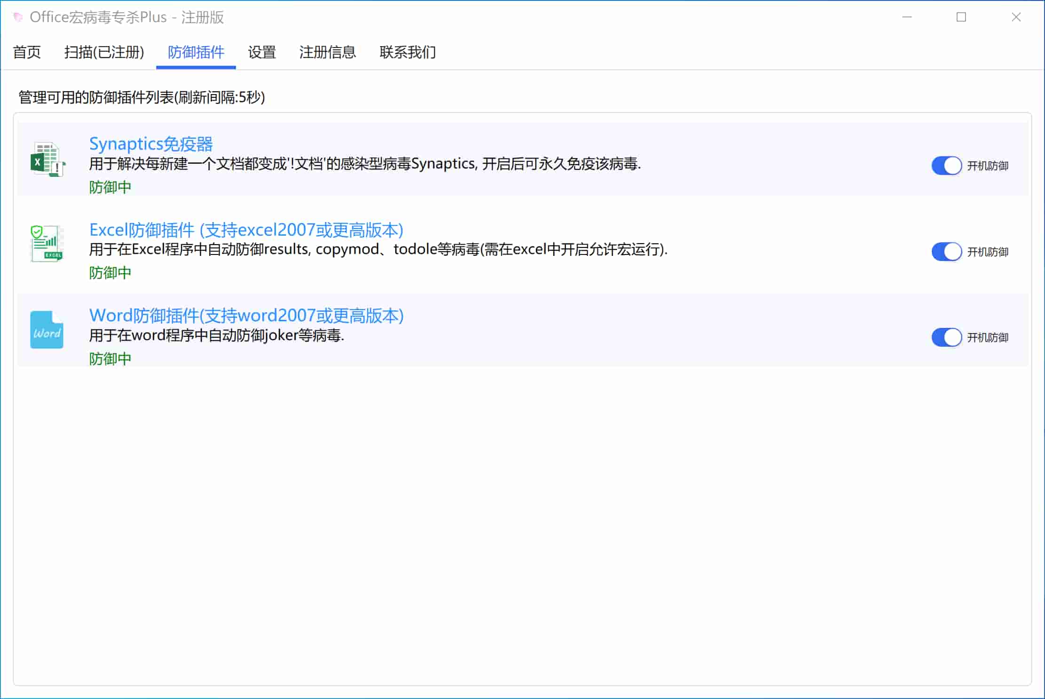
Task: Select the 防御插件 tab
Action: pos(196,52)
